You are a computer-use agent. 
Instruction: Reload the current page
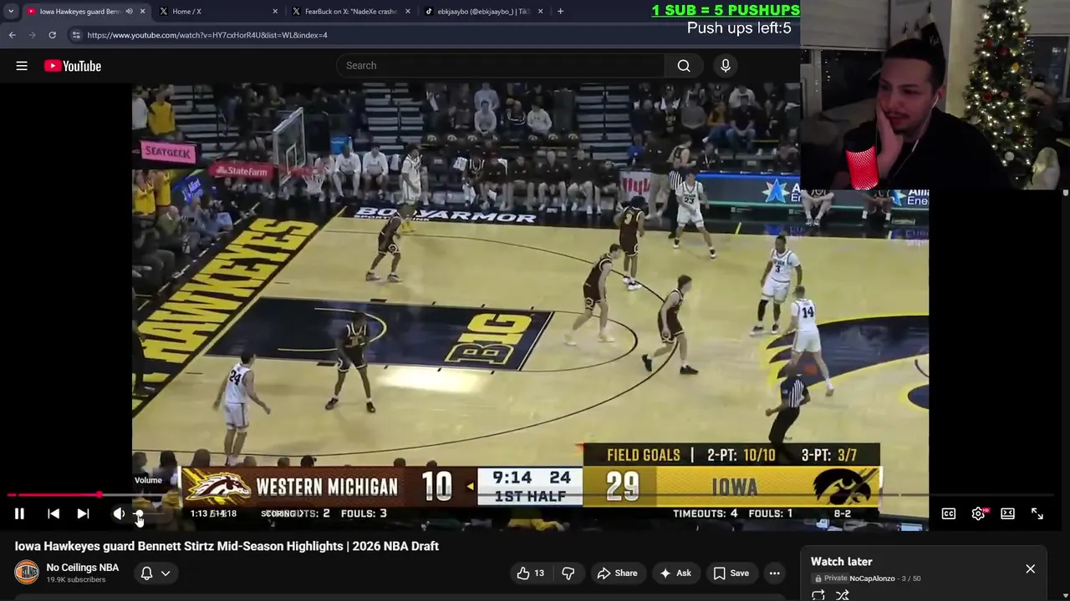click(52, 35)
